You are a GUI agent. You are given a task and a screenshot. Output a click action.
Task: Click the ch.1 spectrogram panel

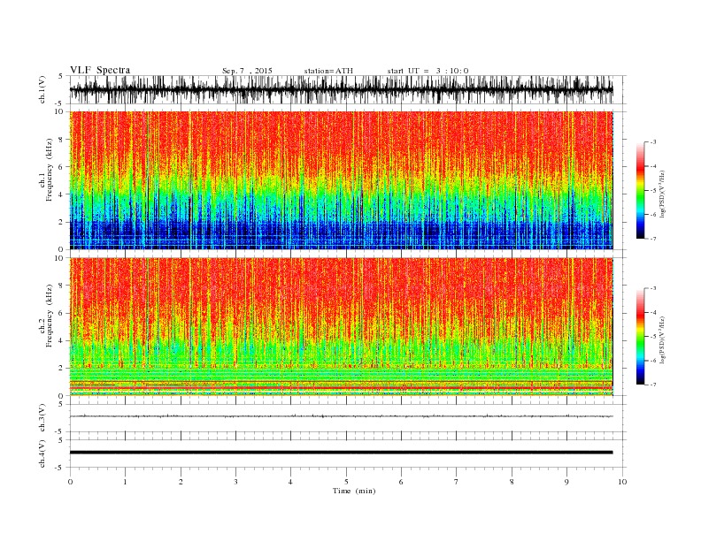click(342, 180)
